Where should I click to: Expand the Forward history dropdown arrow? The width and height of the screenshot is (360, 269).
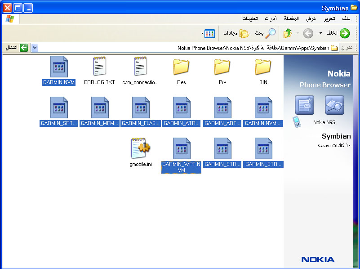298,33
